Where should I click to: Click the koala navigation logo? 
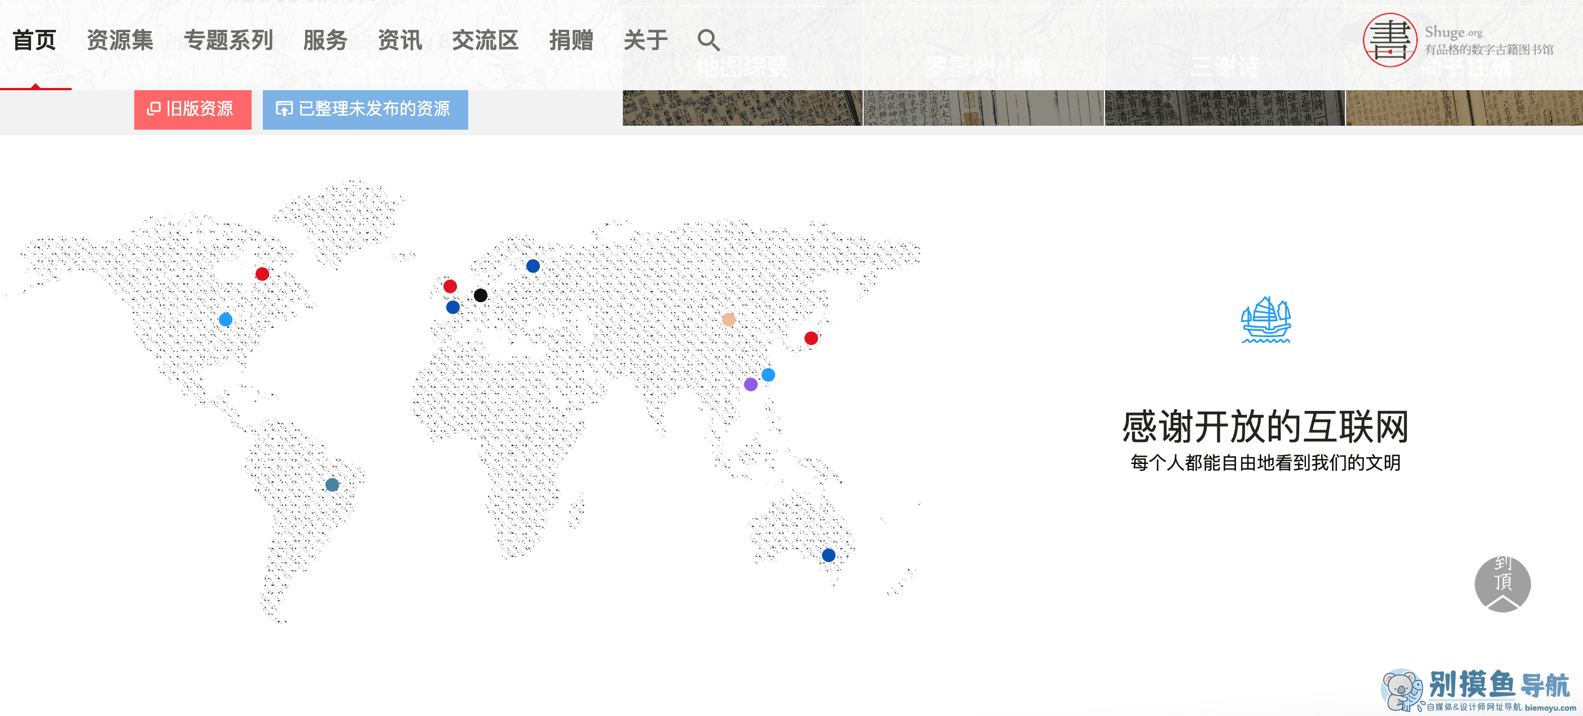(x=1402, y=690)
